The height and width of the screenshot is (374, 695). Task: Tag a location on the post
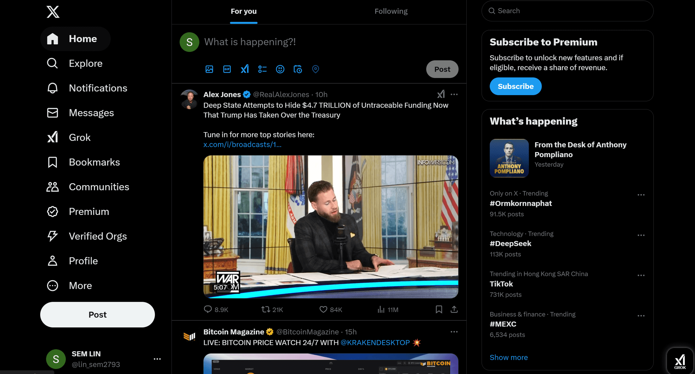coord(316,69)
